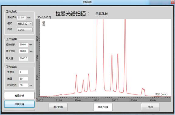
Task: Click the 拉曼光谱扫描 title text
Action: point(71,14)
